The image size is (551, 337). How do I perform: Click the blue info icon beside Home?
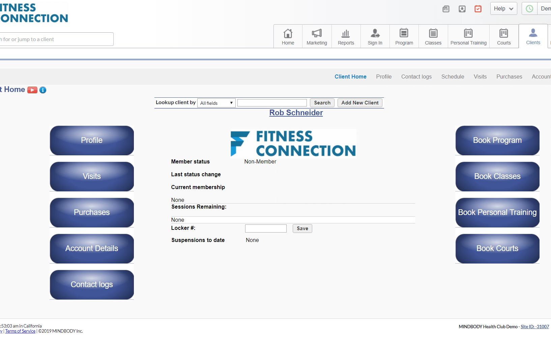point(43,90)
